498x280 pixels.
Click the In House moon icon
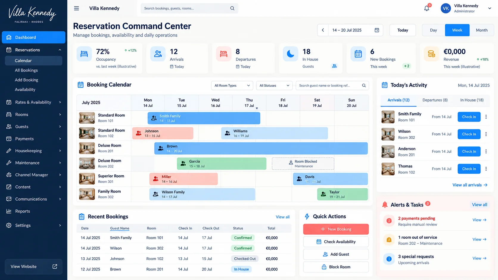[x=290, y=54]
